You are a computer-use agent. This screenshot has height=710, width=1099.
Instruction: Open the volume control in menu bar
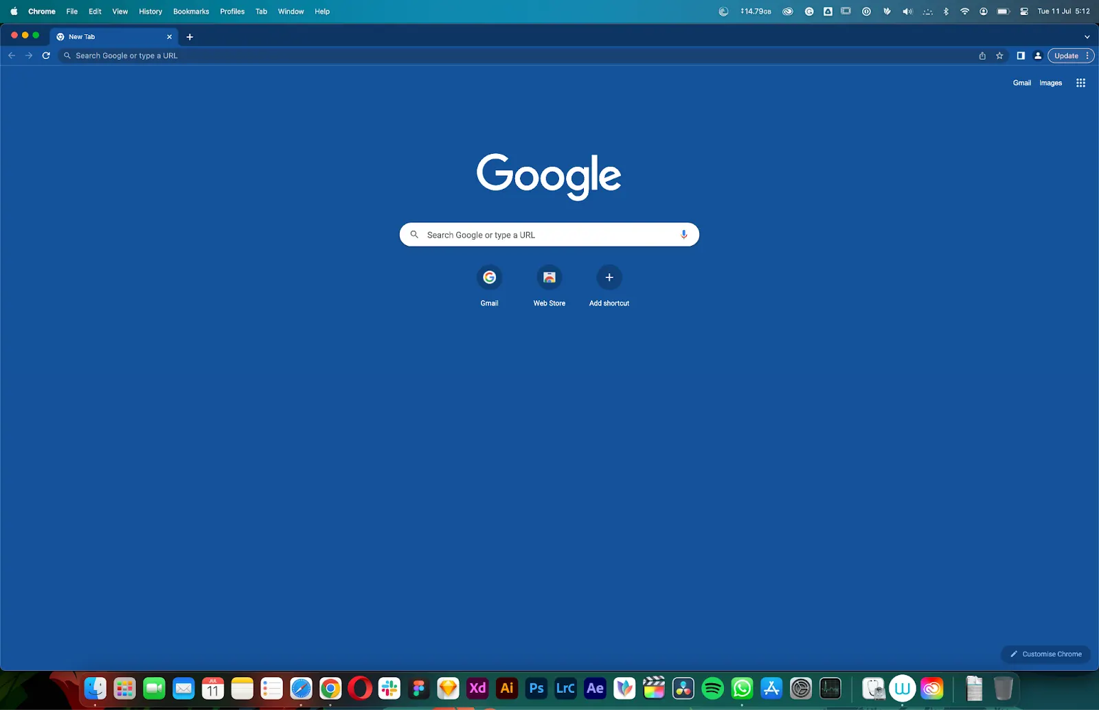coord(907,12)
